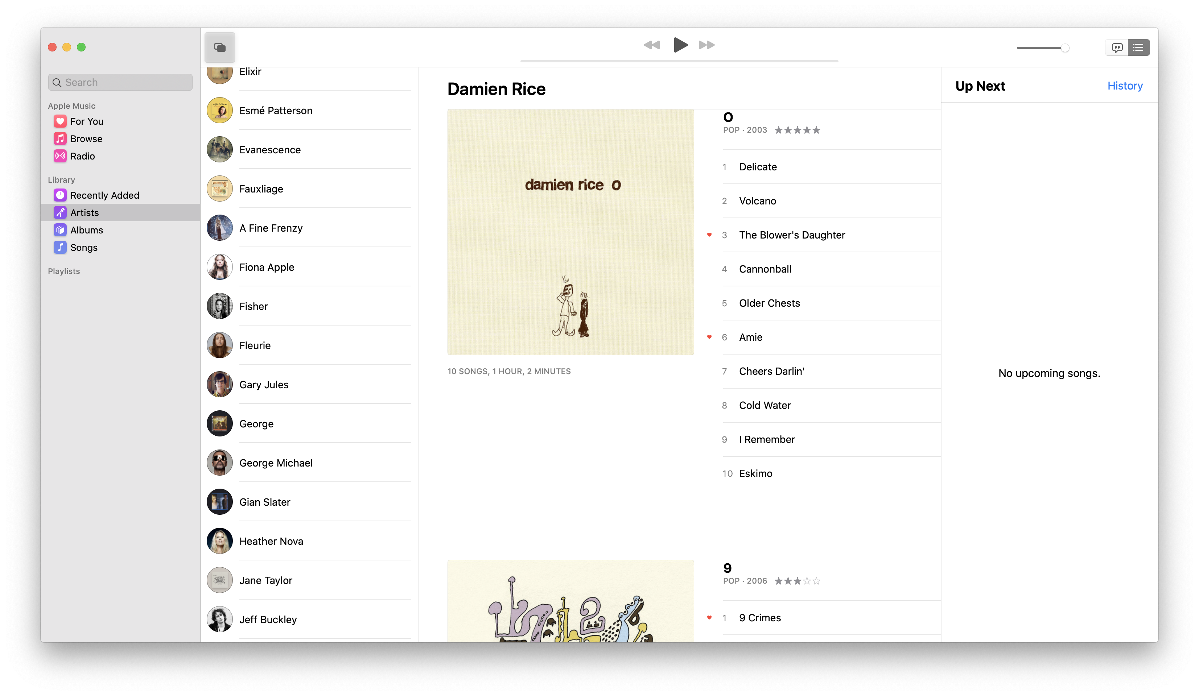Select track The Blower's Daughter
1199x696 pixels.
(831, 235)
